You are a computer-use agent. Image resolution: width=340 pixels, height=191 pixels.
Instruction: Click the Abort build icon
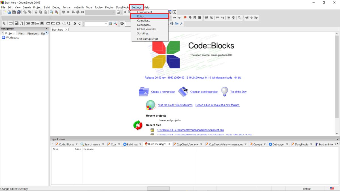tap(83, 12)
